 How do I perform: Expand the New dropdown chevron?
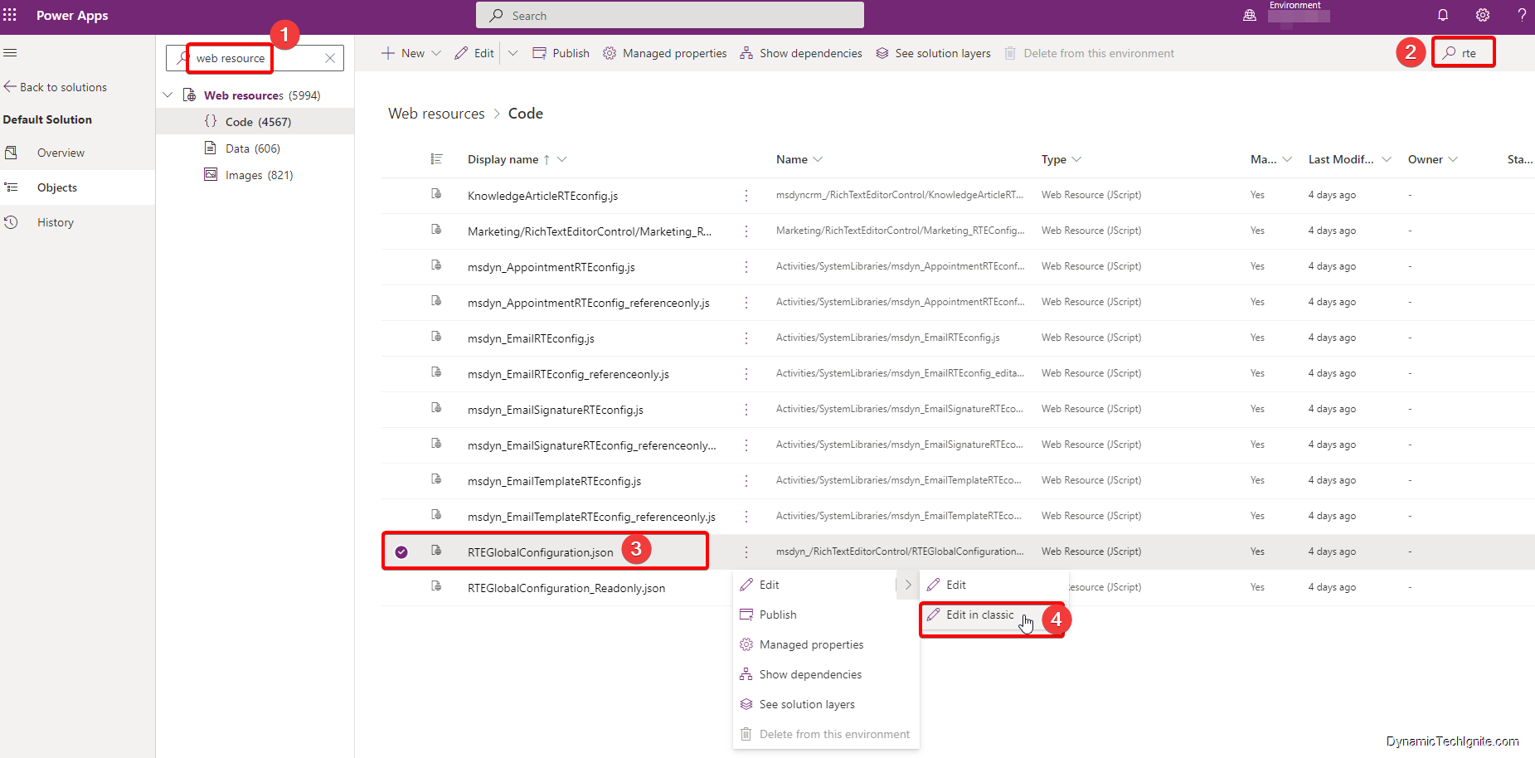point(436,53)
